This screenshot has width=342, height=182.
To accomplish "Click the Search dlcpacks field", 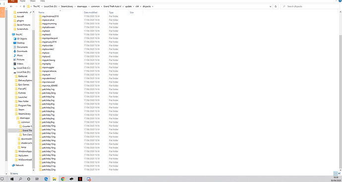I will pos(310,6).
